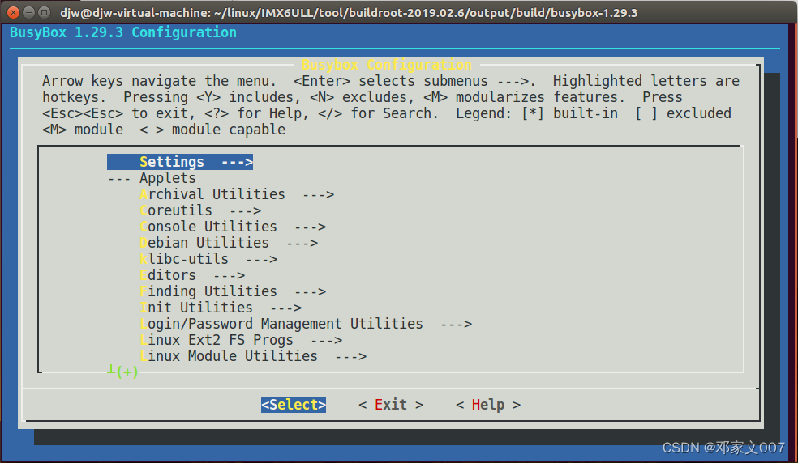This screenshot has height=463, width=798.
Task: Open Finding Utilities submenu
Action: [x=233, y=291]
